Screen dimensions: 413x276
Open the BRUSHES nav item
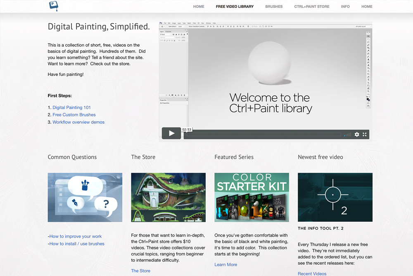tap(274, 7)
